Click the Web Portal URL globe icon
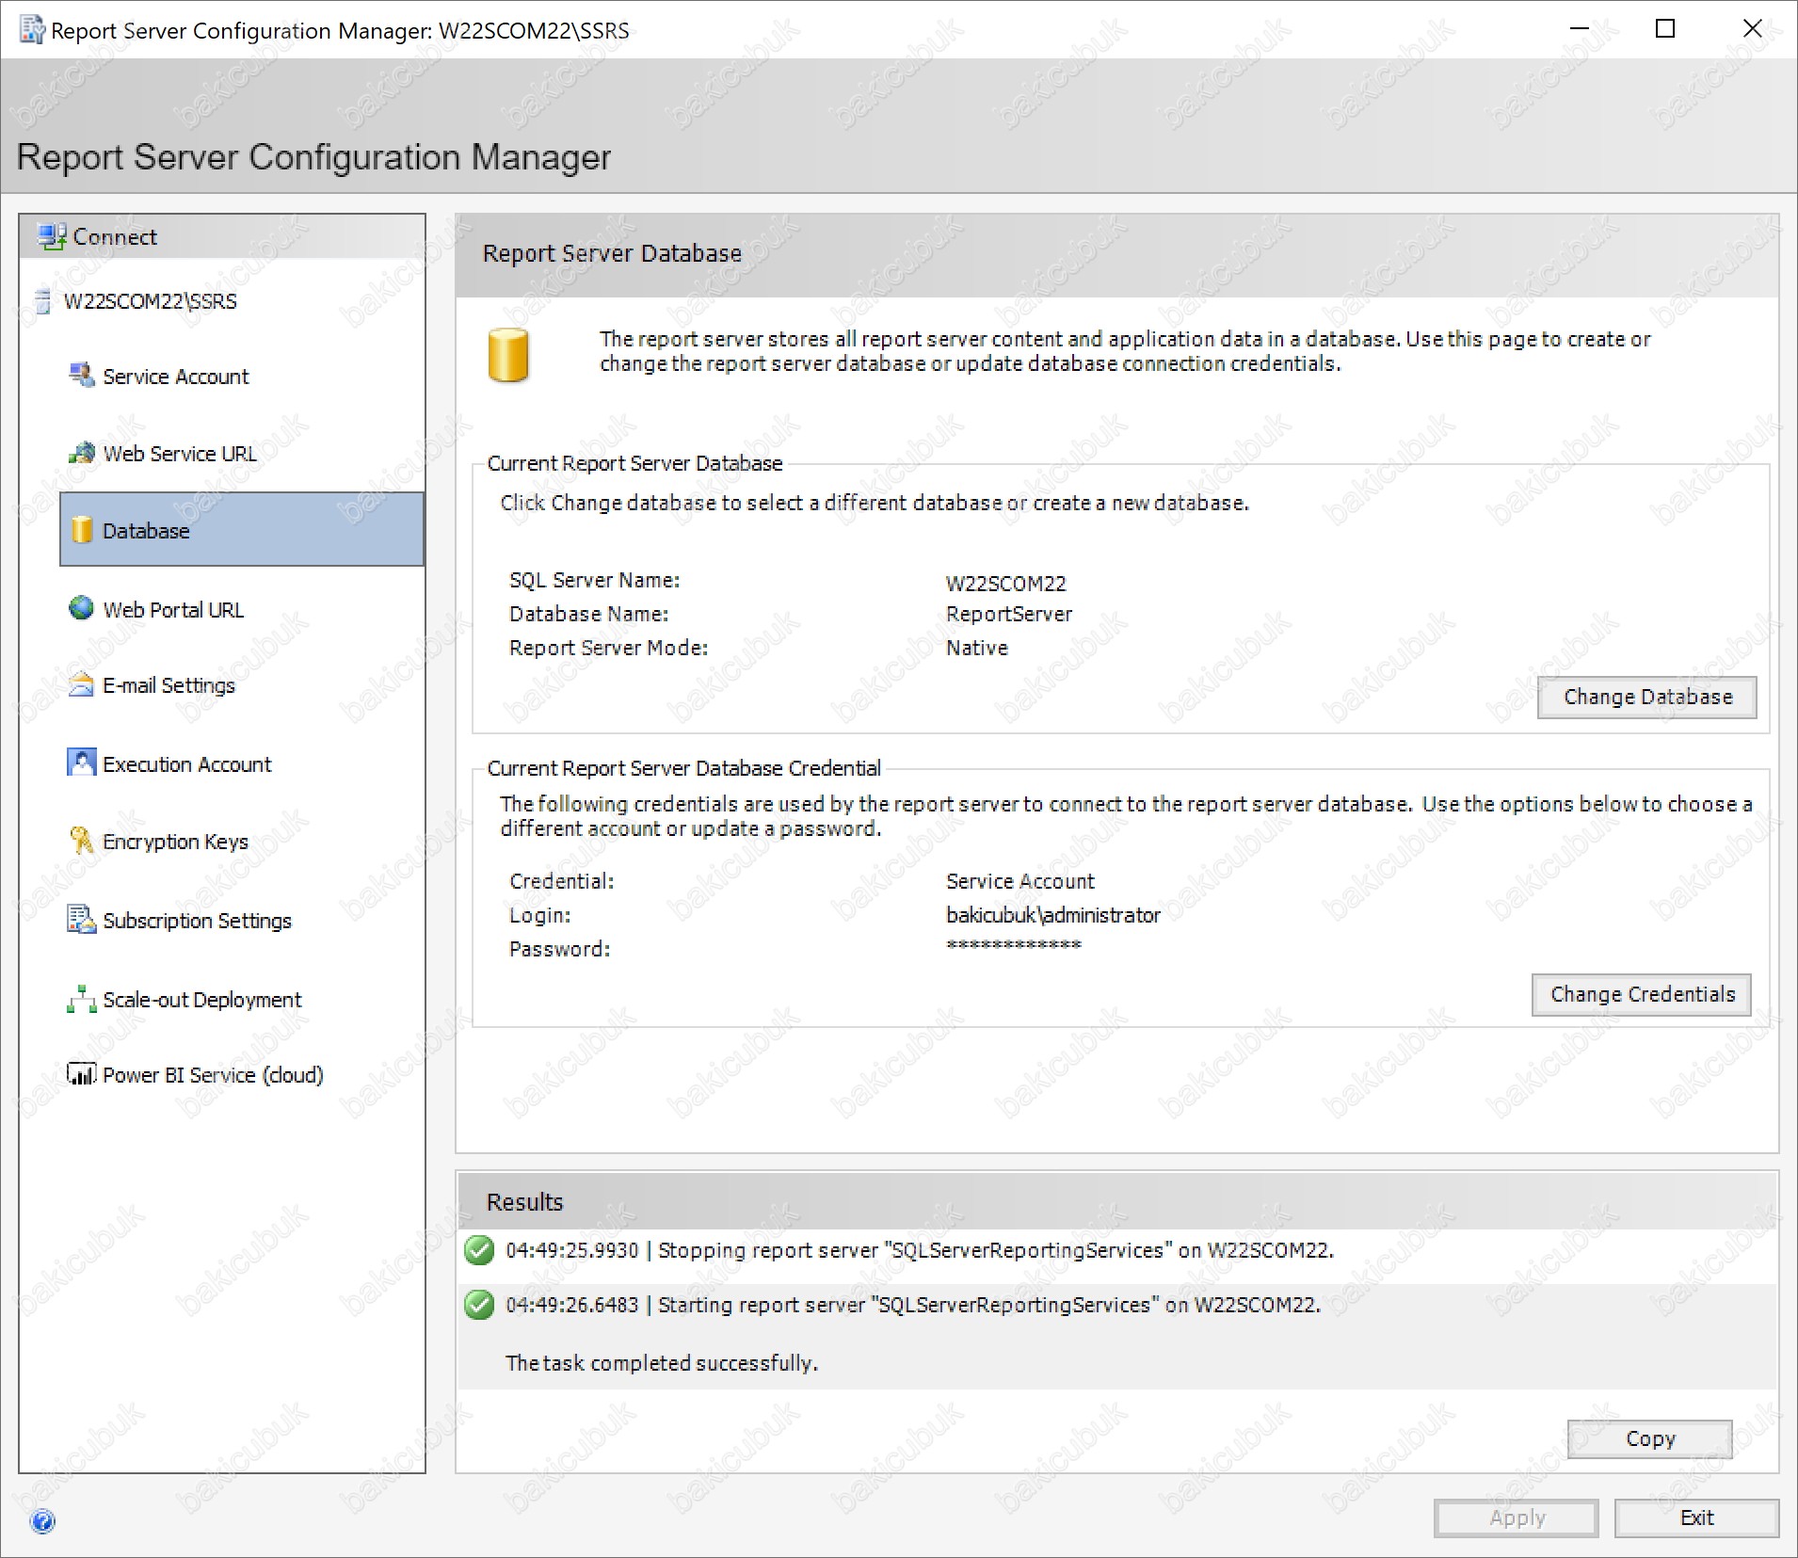The image size is (1798, 1558). 82,608
